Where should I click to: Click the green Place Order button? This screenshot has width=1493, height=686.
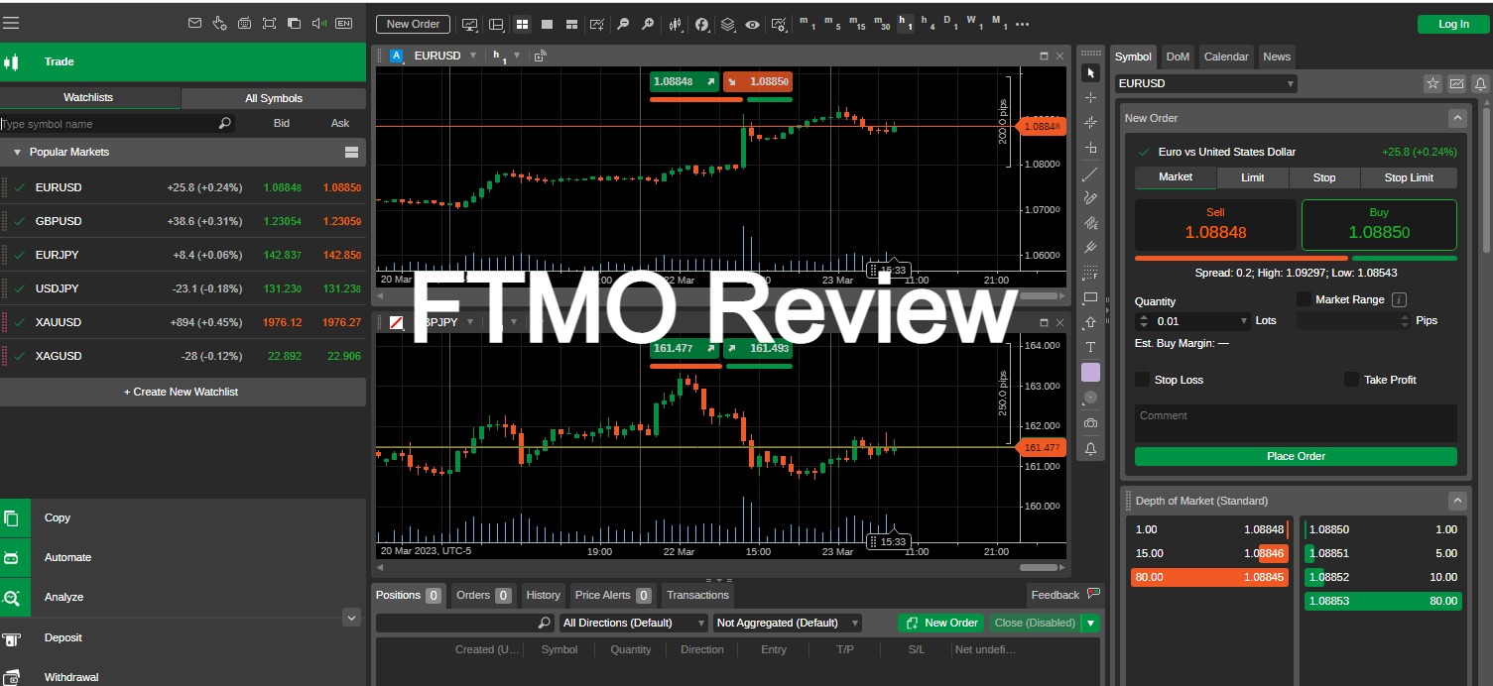click(x=1296, y=456)
